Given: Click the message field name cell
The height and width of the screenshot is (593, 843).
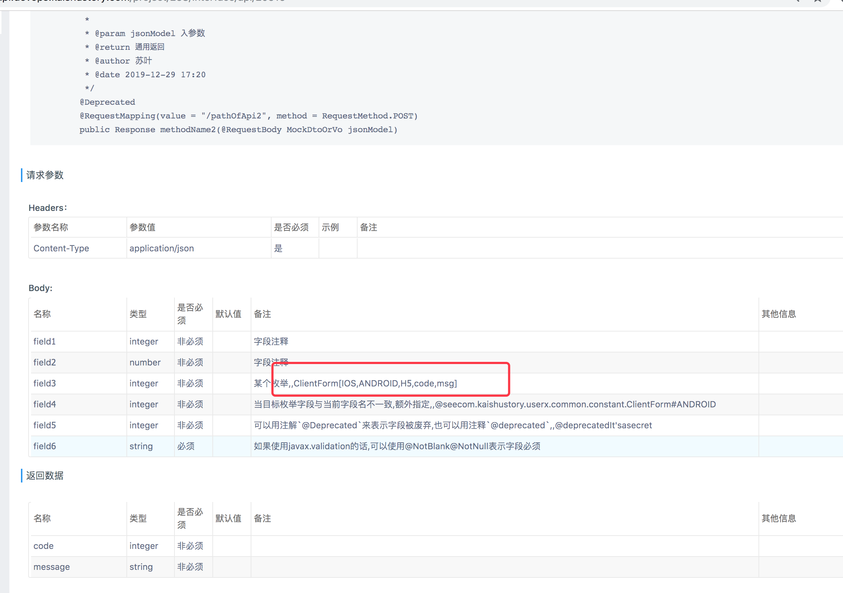Looking at the screenshot, I should tap(51, 567).
